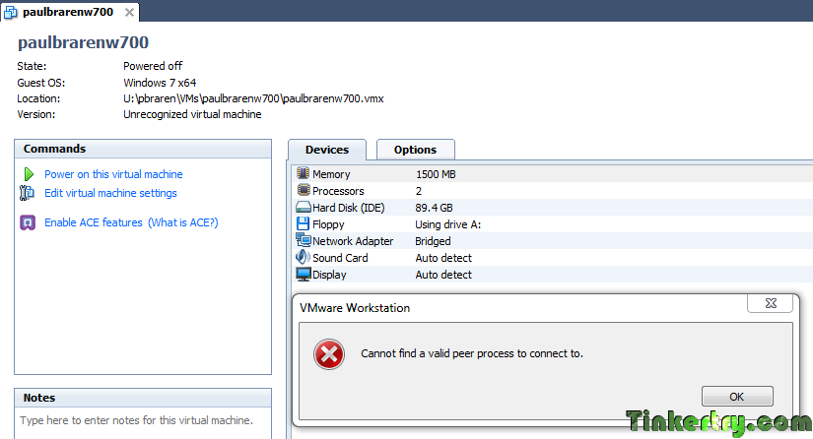The height and width of the screenshot is (439, 813).
Task: Click the Windows 7 x64 guest OS value
Action: [160, 83]
